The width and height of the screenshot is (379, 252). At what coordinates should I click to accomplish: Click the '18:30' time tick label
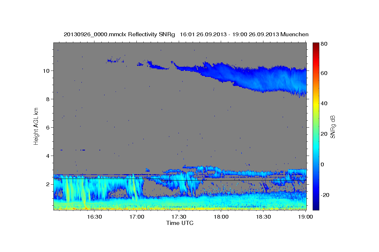coord(263,217)
